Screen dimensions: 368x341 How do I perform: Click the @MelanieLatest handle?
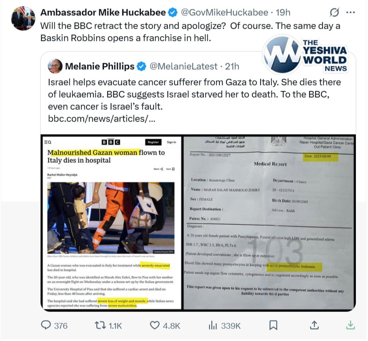pyautogui.click(x=184, y=66)
